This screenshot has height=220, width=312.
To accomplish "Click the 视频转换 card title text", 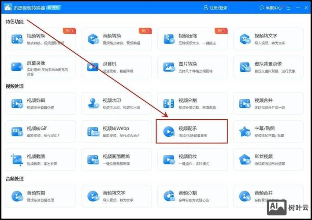I will tap(36, 36).
